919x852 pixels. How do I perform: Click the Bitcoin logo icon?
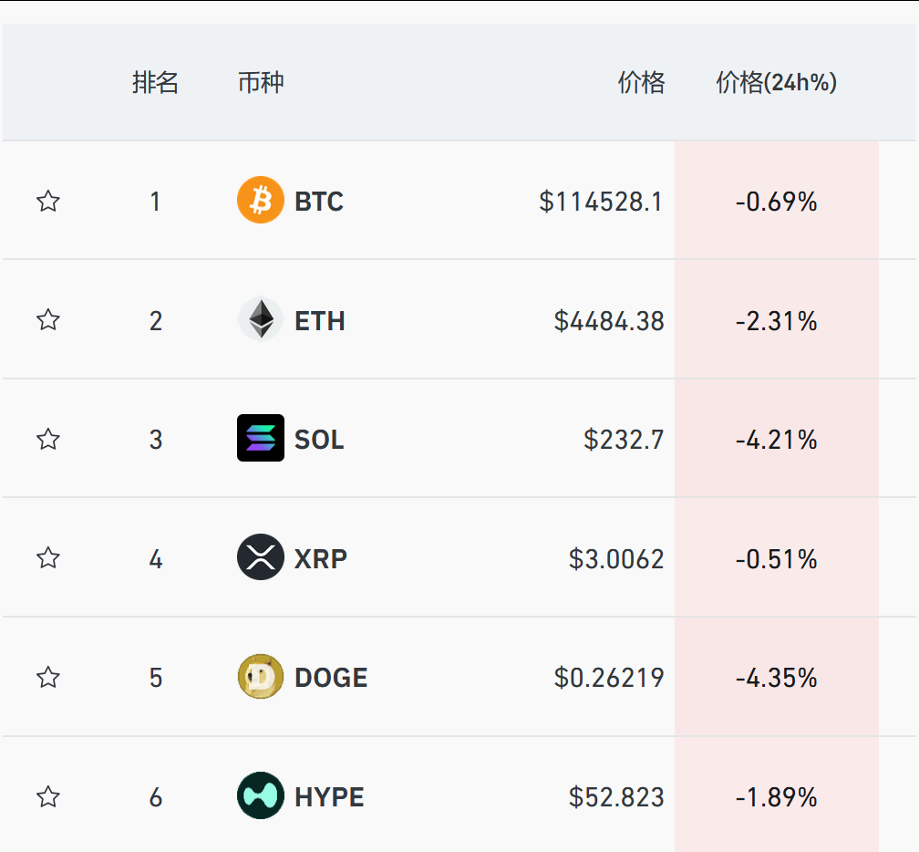(x=260, y=200)
